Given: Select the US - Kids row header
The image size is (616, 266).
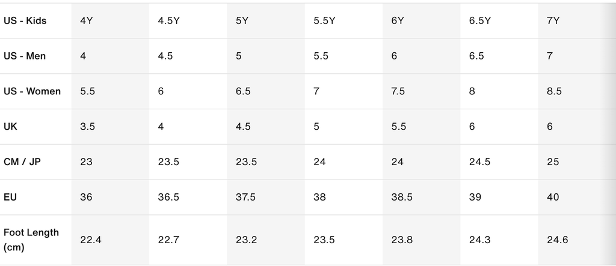Looking at the screenshot, I should (25, 21).
